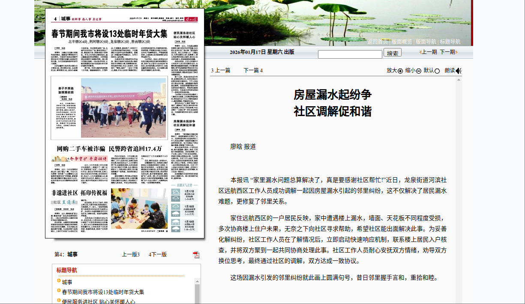Select 标题导航 in the top navigation
525x304 pixels.
click(x=450, y=42)
